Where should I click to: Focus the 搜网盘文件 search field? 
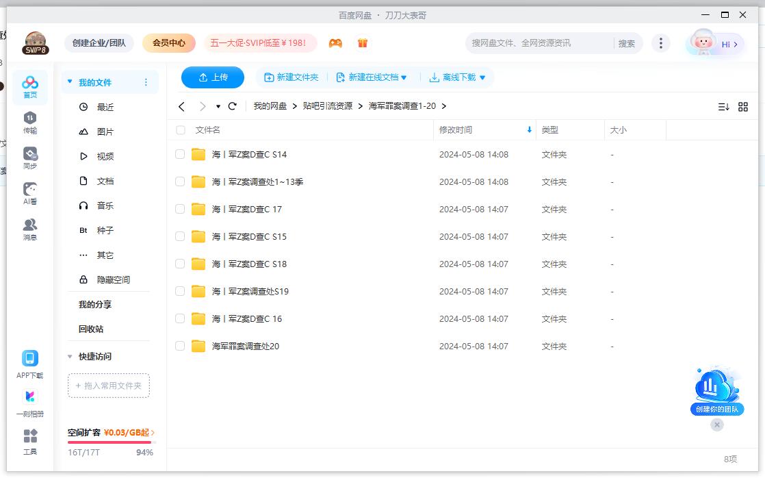pyautogui.click(x=539, y=43)
